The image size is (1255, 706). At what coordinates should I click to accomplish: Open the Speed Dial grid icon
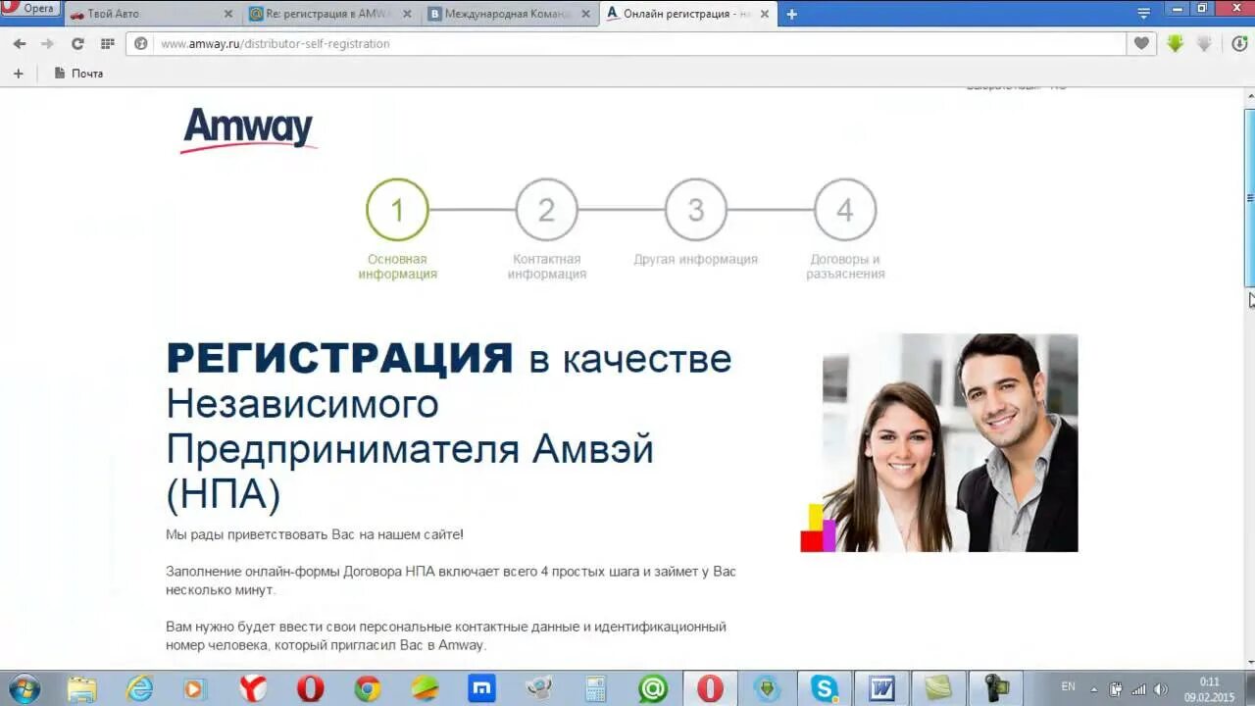(x=108, y=44)
